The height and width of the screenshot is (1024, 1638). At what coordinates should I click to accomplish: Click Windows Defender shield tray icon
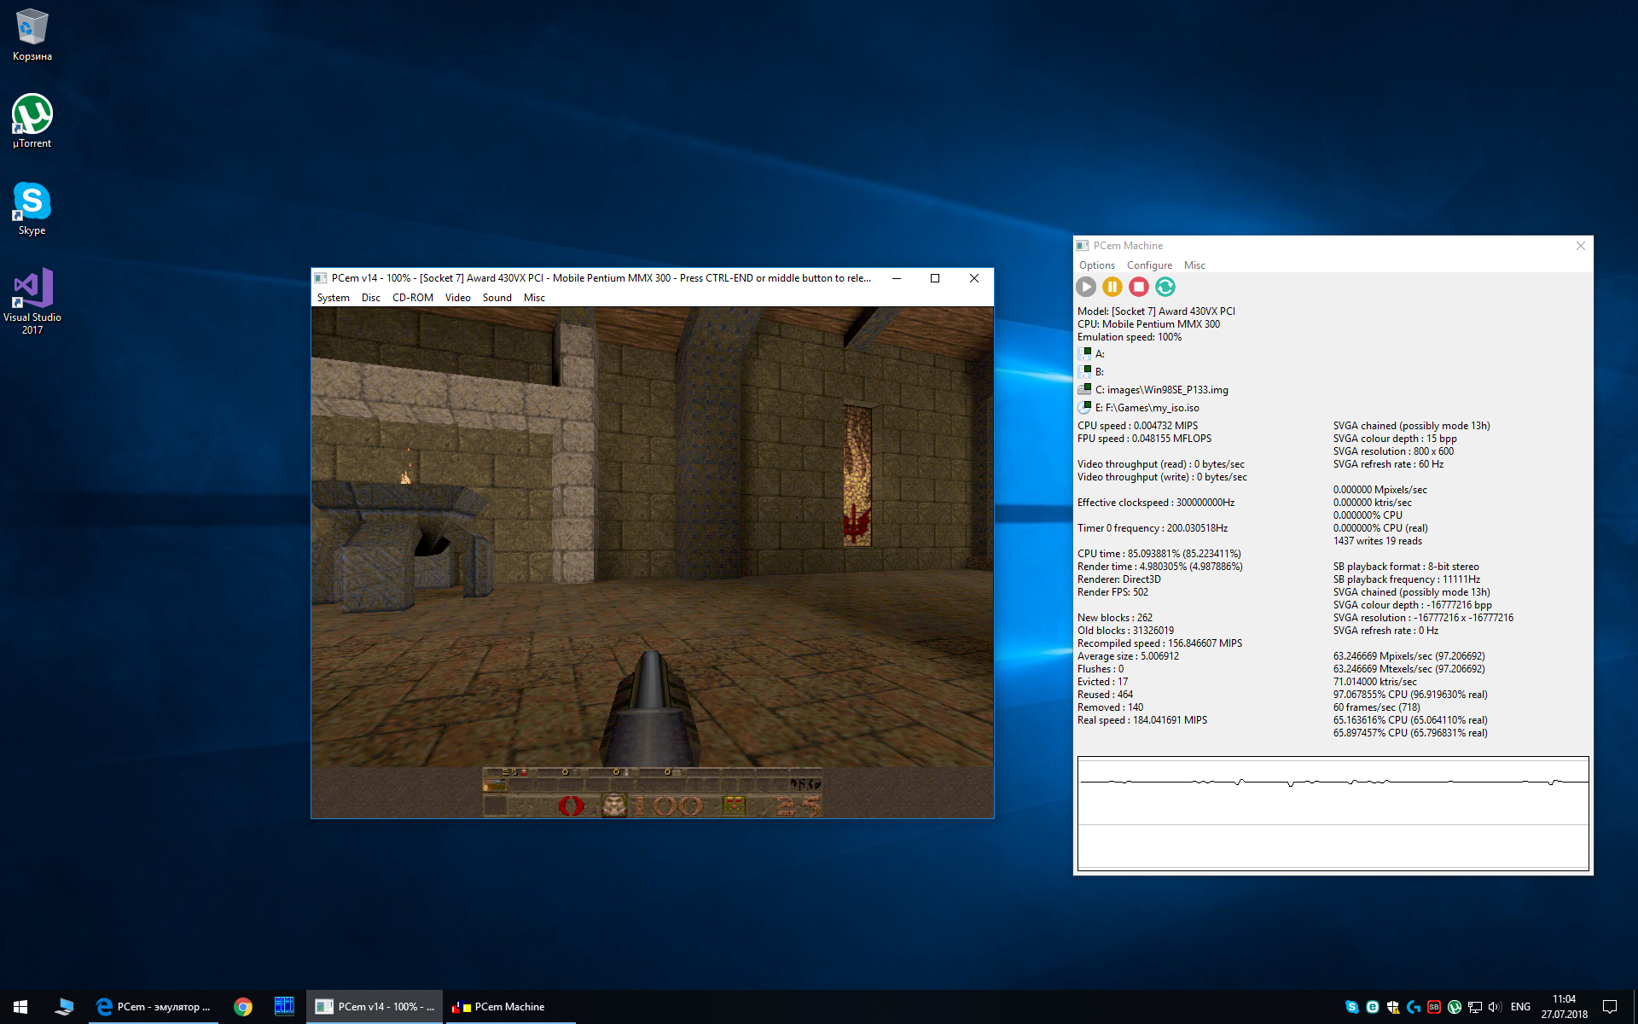pos(1393,1007)
